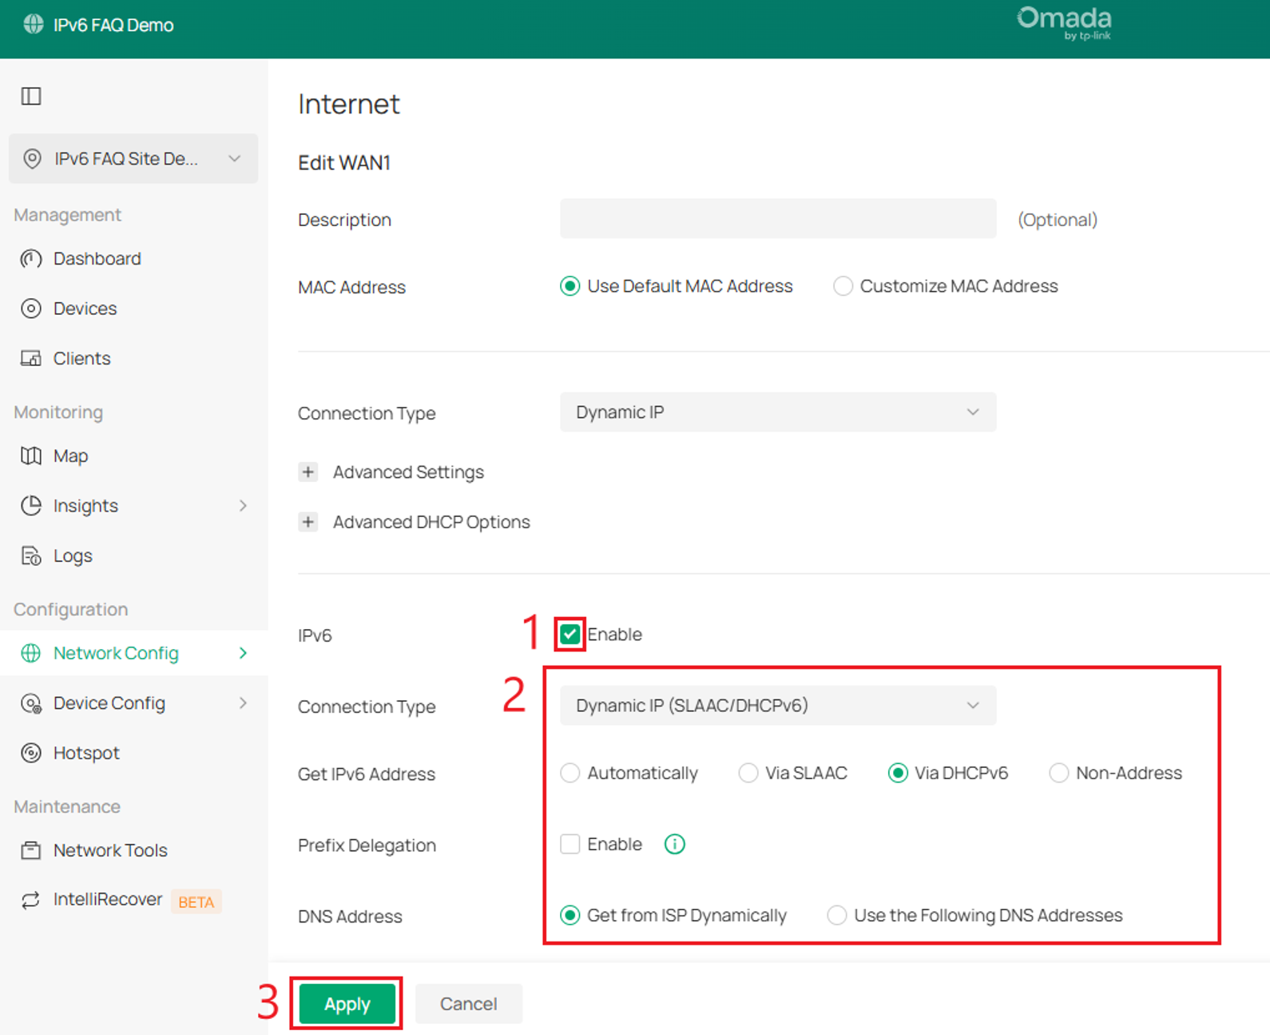This screenshot has height=1035, width=1270.
Task: Select Use Default MAC Address radio
Action: click(x=570, y=286)
